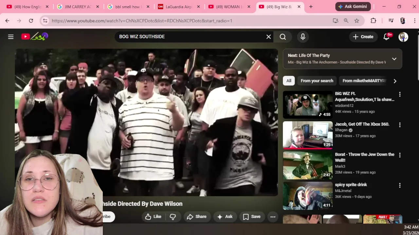Open options menu for spicy sprite drink
419x235 pixels.
pos(400,185)
